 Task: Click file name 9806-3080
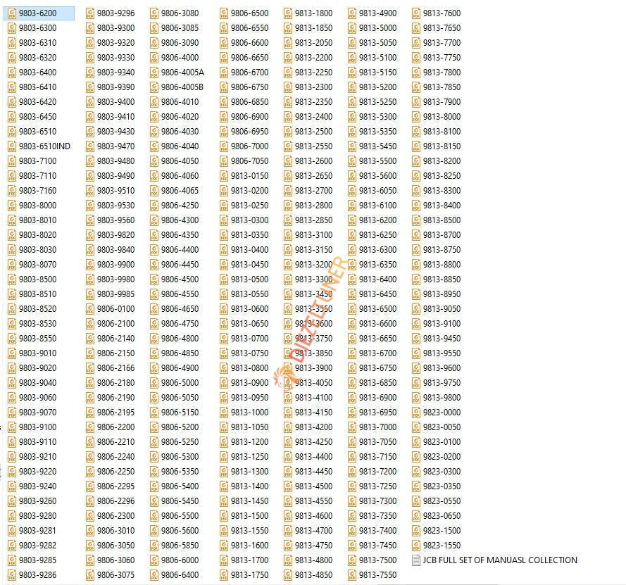point(180,13)
